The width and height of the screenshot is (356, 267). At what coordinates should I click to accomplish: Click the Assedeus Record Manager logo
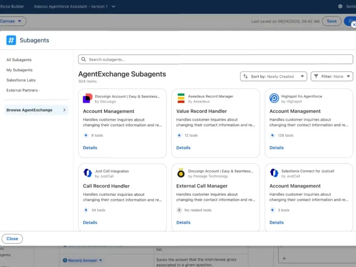pos(181,98)
